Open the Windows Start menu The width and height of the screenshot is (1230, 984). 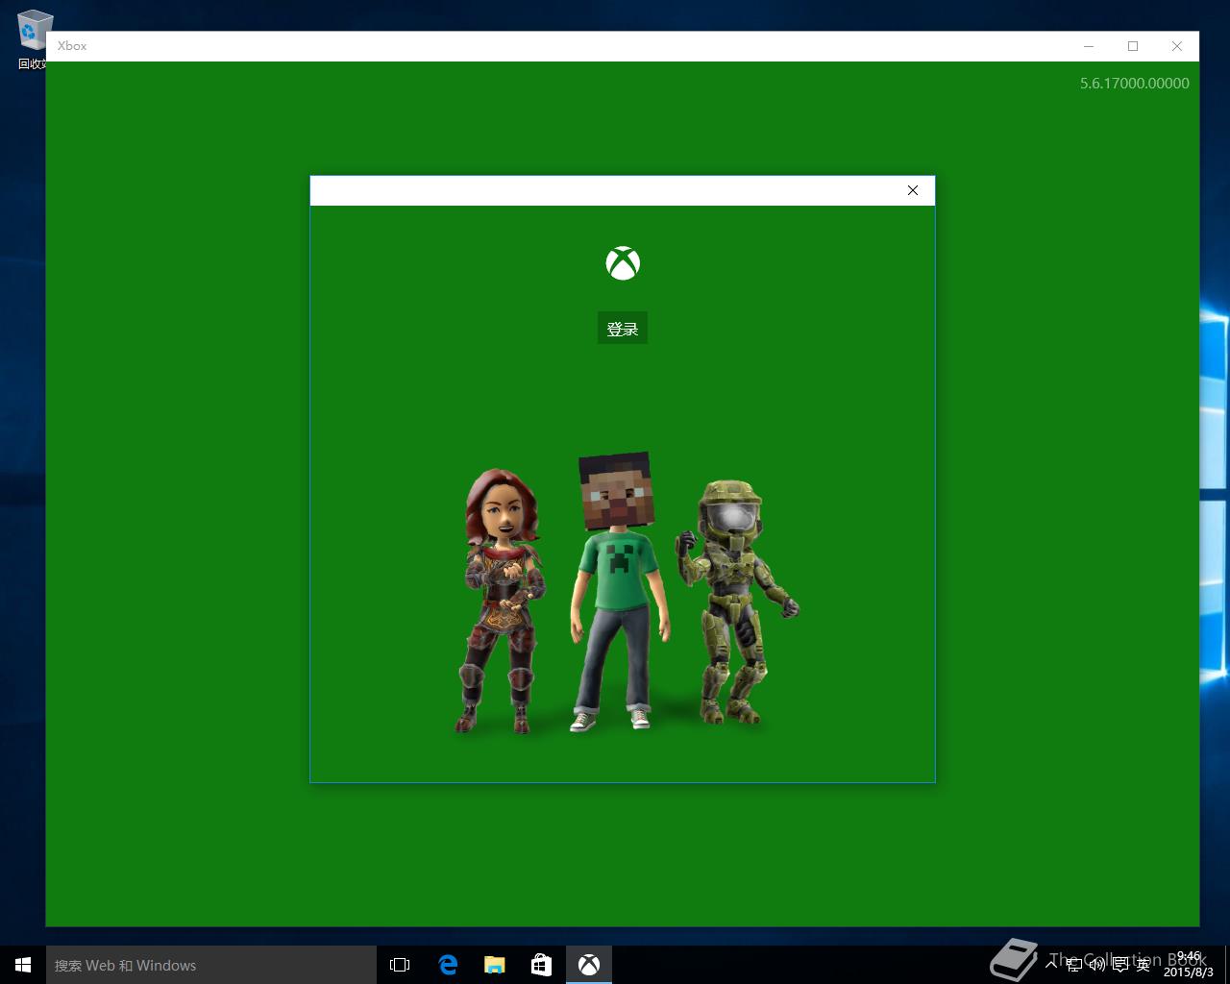click(x=23, y=965)
